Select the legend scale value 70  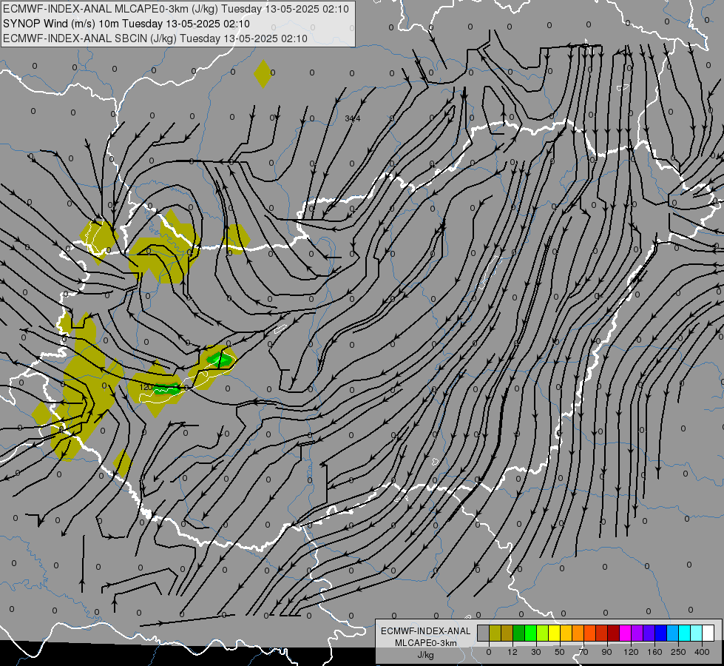583,652
